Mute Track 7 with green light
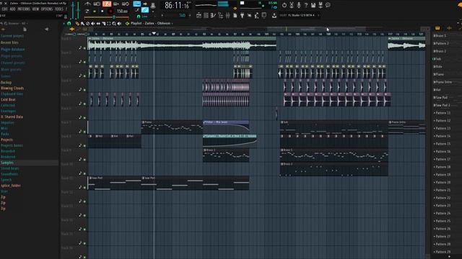 tap(84, 132)
